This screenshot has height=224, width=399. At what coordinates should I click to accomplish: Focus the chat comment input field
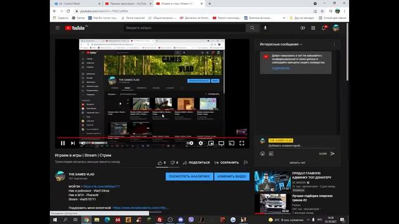(x=302, y=146)
